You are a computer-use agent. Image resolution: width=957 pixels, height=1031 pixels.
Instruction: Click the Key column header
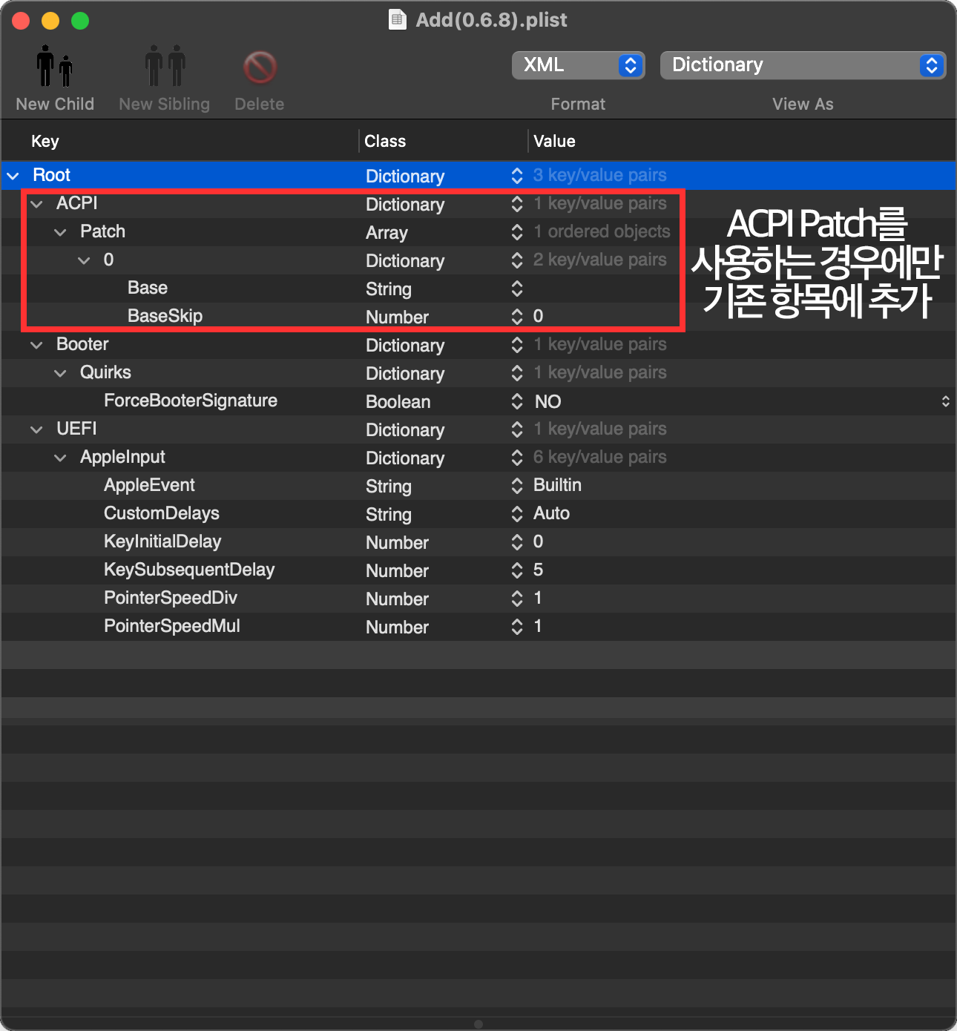tap(45, 141)
